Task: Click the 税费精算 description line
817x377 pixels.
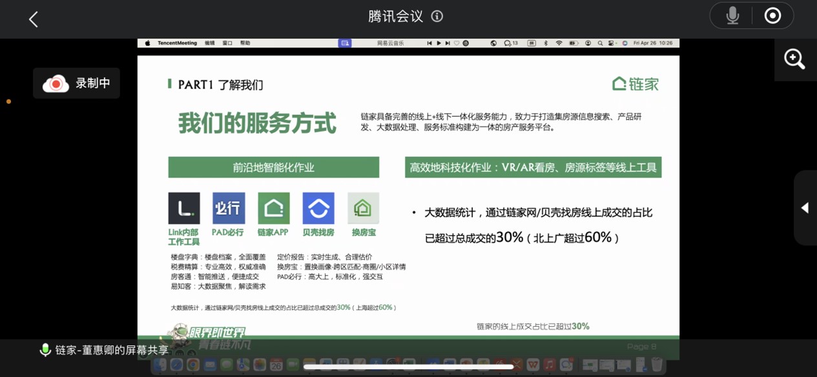Action: click(x=218, y=267)
